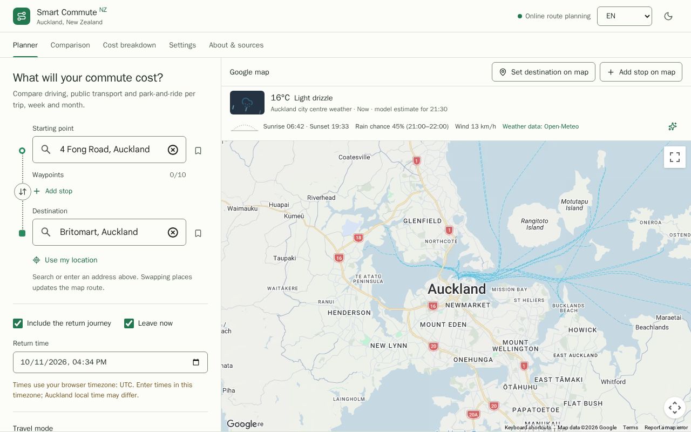The width and height of the screenshot is (691, 432).
Task: Add a waypoint with Add stop
Action: [x=53, y=191]
